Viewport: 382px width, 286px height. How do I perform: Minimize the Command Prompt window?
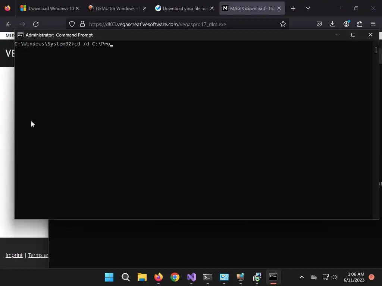click(x=336, y=35)
